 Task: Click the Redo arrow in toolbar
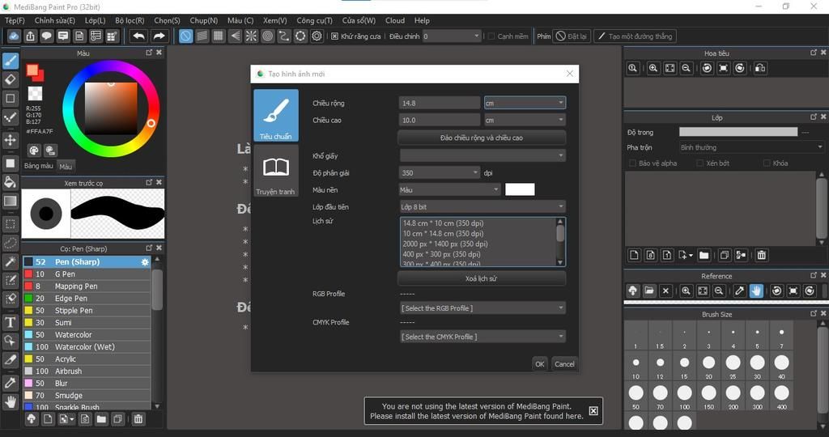[159, 36]
